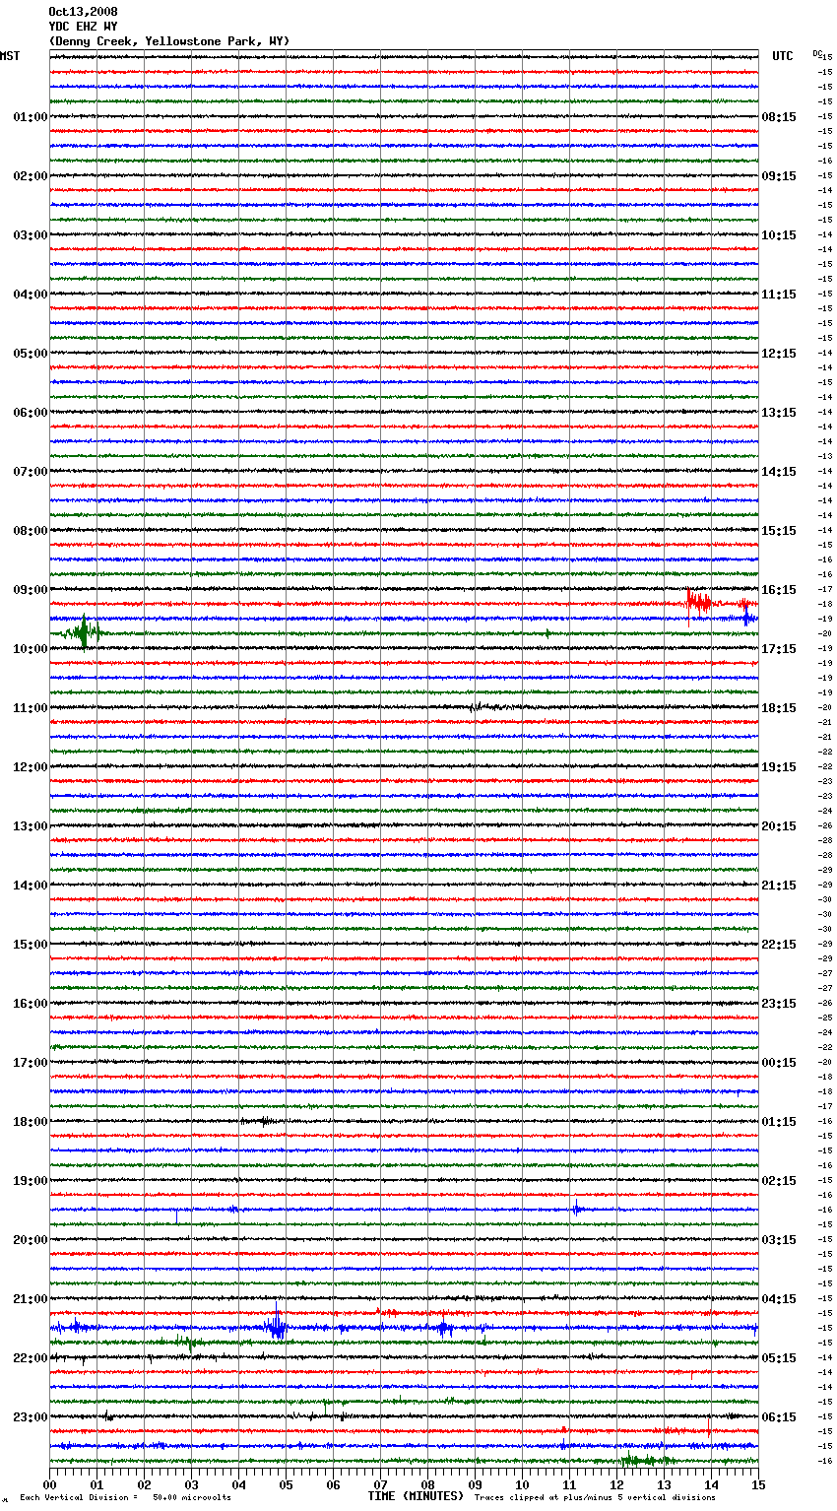Click the bottom axis minute label "15"
The width and height of the screenshot is (837, 1511).
[758, 1484]
